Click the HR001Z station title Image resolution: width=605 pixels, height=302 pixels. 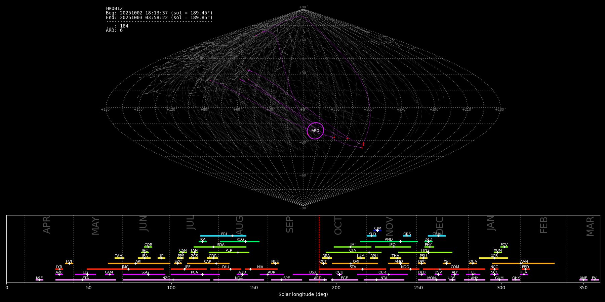(114, 9)
